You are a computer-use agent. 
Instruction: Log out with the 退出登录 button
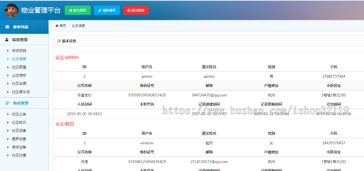[136, 10]
